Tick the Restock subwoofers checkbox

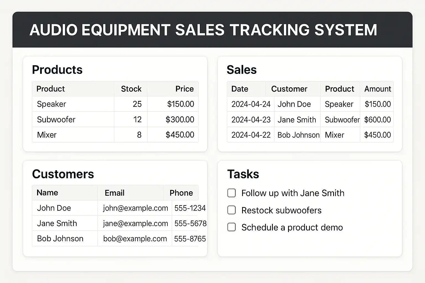(x=231, y=210)
